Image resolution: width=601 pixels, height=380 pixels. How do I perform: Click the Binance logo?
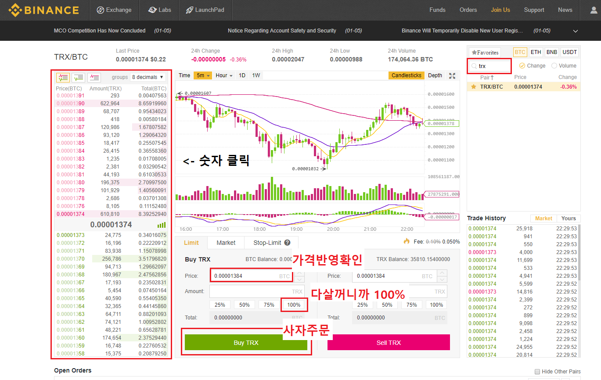(43, 10)
